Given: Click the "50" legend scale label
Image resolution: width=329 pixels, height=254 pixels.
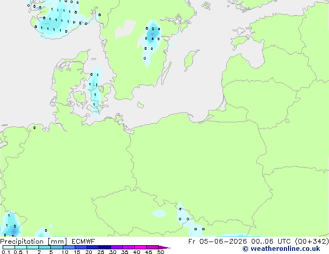Looking at the screenshot, I should pyautogui.click(x=160, y=252).
